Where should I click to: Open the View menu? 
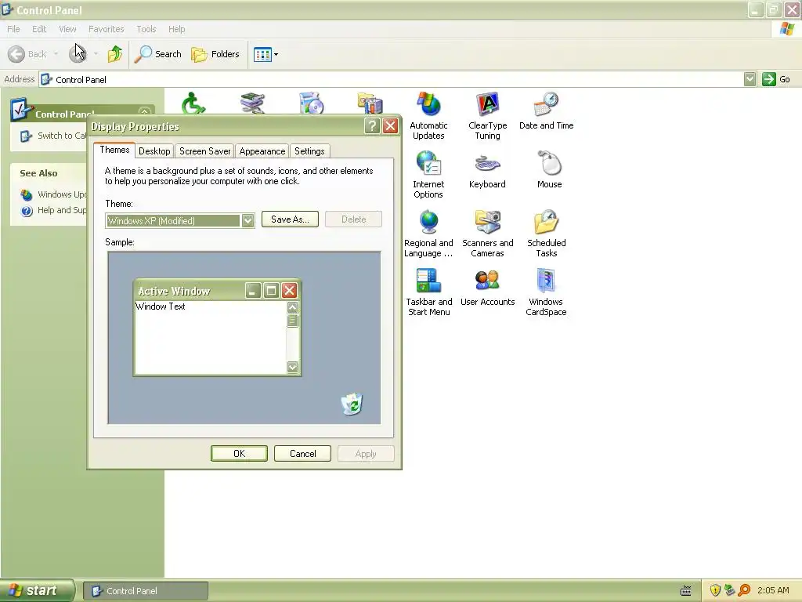(67, 29)
